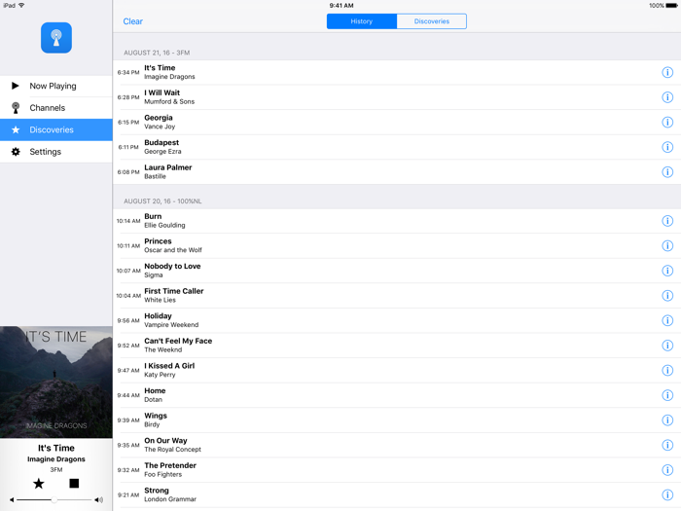Open the Now Playing sidebar item

pos(56,86)
